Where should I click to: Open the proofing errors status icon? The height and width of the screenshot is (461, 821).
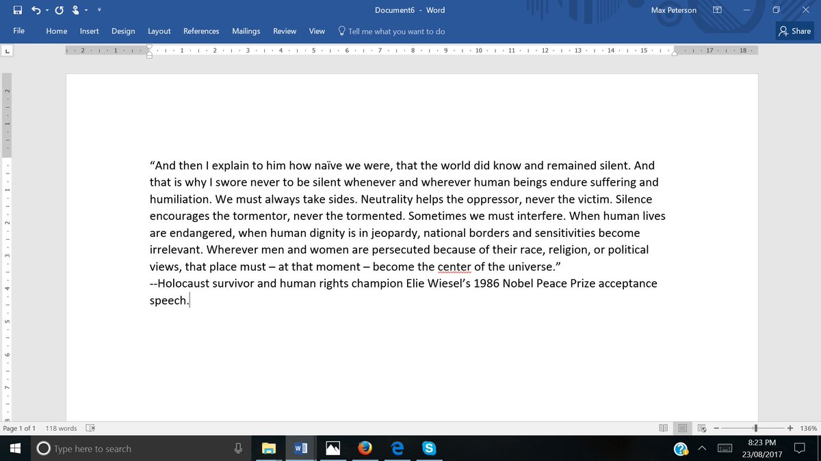[x=90, y=428]
